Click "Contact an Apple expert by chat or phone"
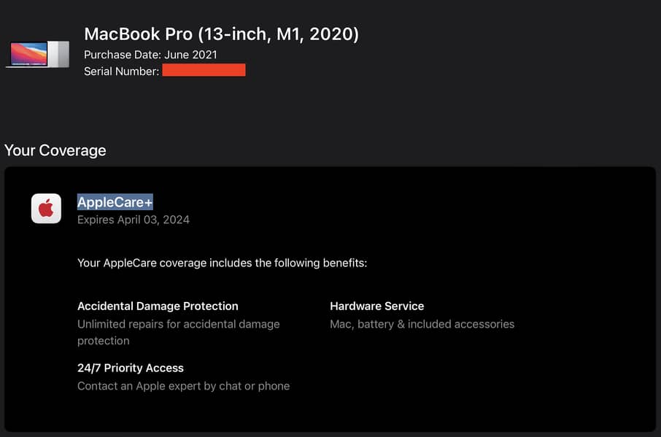The image size is (661, 437). (183, 385)
